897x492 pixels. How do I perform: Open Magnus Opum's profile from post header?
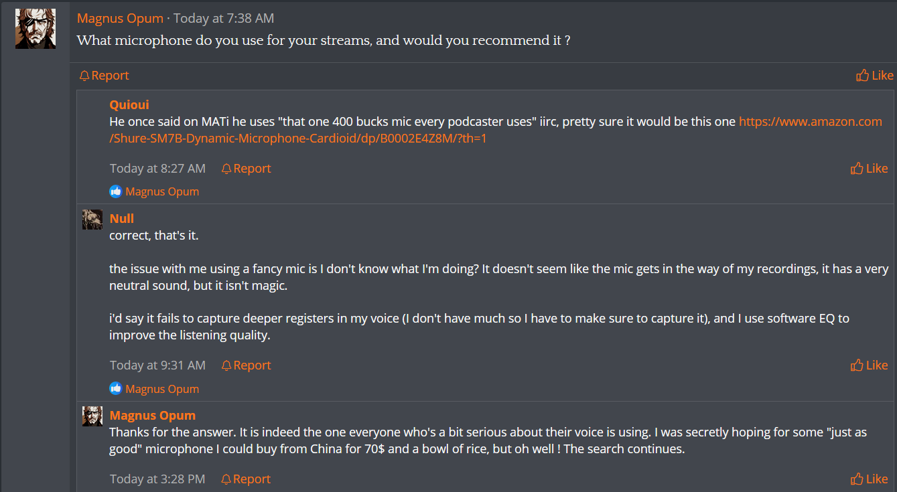click(x=120, y=18)
